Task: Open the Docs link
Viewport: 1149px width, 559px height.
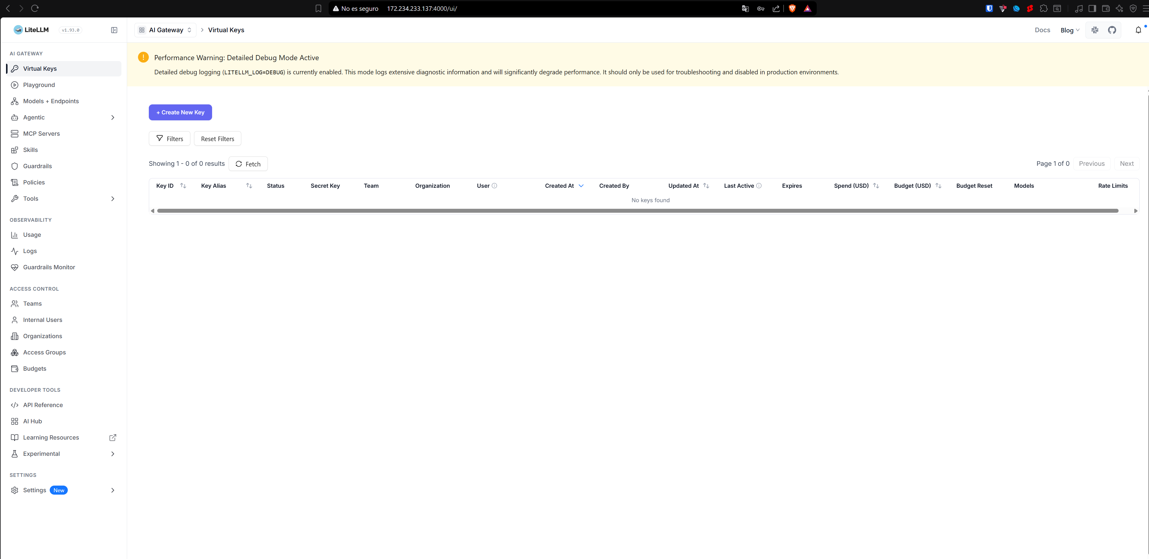Action: tap(1042, 30)
